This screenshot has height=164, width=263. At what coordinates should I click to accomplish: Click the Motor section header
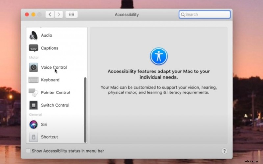coord(34,58)
